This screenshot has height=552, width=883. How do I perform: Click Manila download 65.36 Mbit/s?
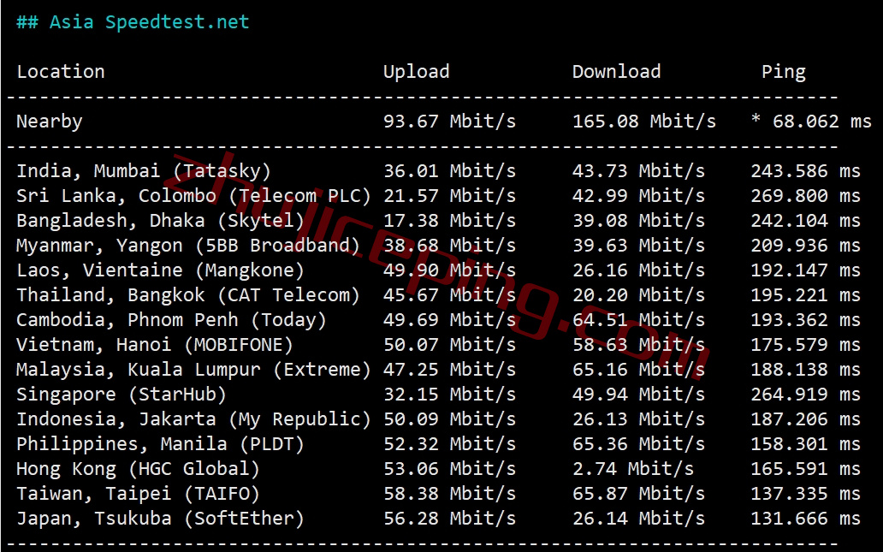638,443
